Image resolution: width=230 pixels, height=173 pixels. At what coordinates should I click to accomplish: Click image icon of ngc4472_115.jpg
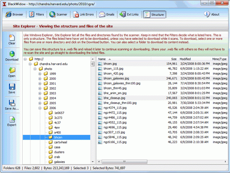tap(100, 113)
